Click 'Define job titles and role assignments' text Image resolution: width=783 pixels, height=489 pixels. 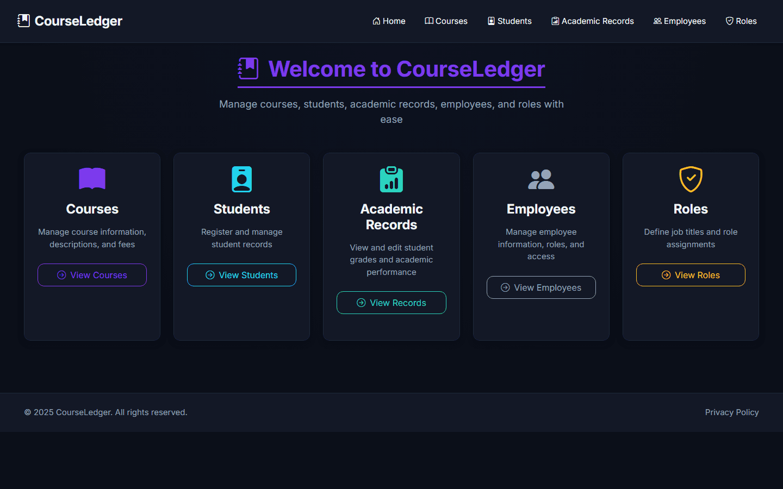pos(691,238)
